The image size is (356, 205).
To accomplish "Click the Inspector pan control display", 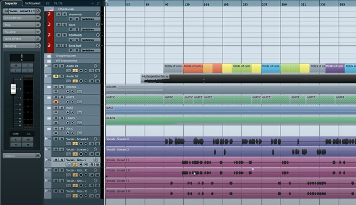I will [22, 58].
